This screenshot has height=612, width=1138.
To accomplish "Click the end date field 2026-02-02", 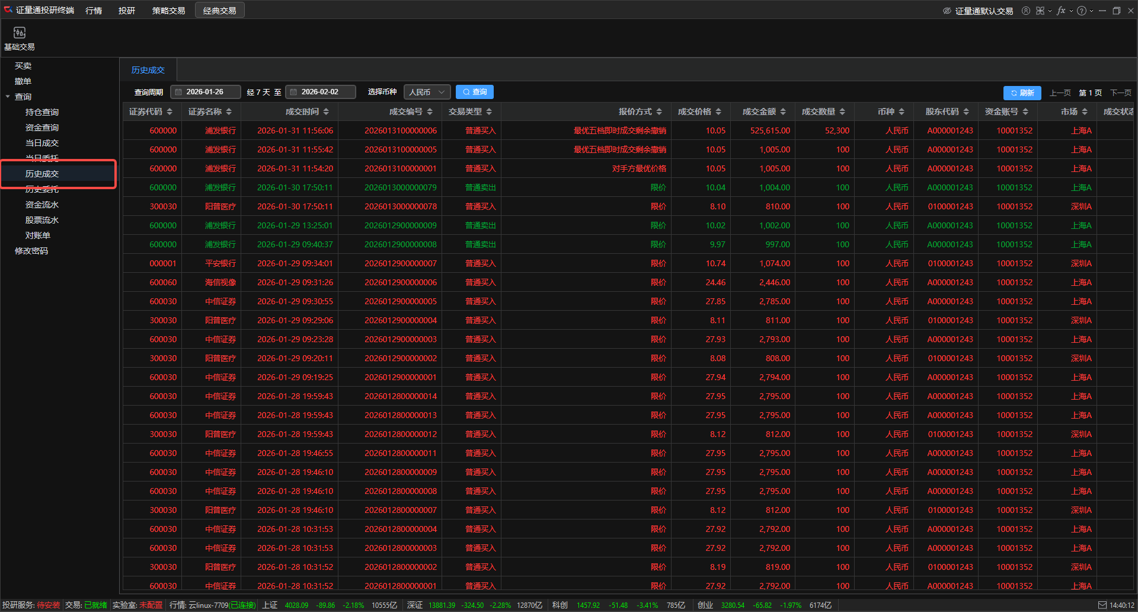I will point(320,92).
